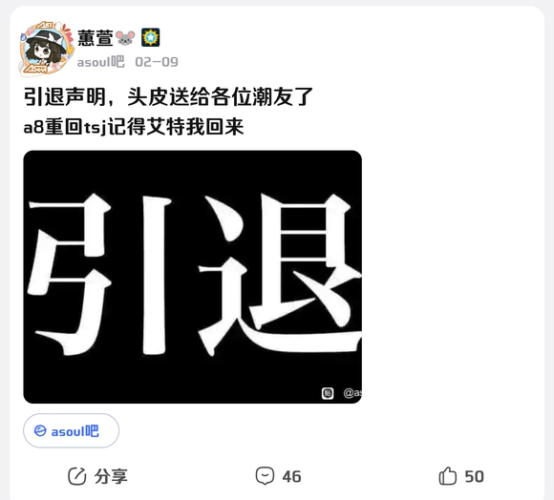Open the post body text mentioning a8重回tsj
Viewport: 554px width, 500px height.
coord(134,127)
